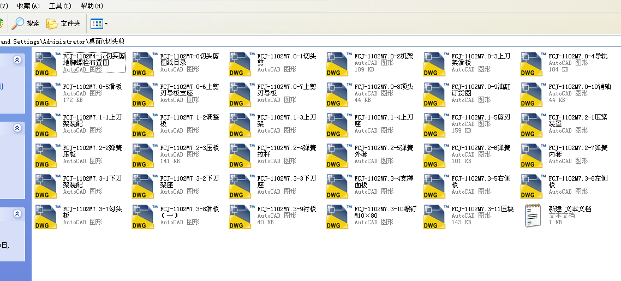Select FCJ-1102M4-jc切头剪地脚螺栓布置图 file icon
The height and width of the screenshot is (281, 621).
point(46,64)
